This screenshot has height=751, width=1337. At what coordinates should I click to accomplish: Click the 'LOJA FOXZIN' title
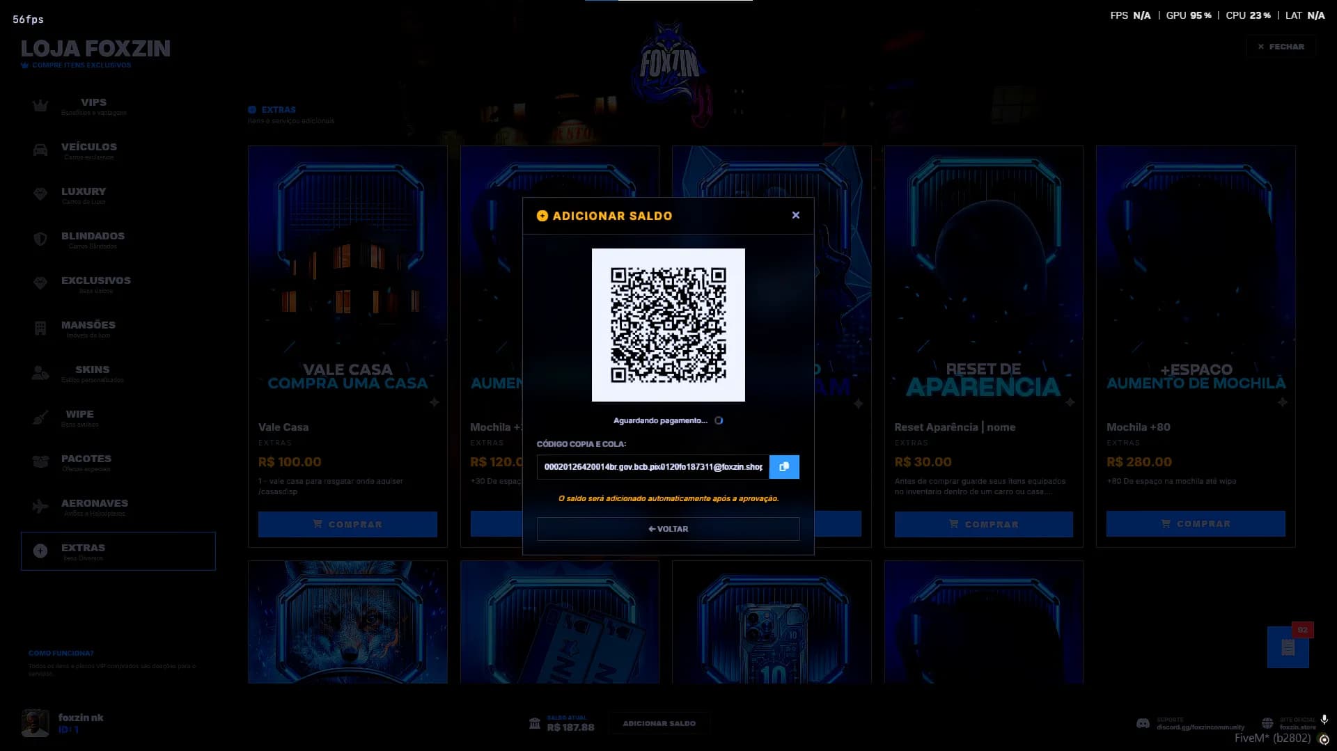(95, 48)
